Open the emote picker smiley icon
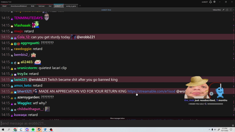This screenshot has width=235, height=132. click(233, 125)
